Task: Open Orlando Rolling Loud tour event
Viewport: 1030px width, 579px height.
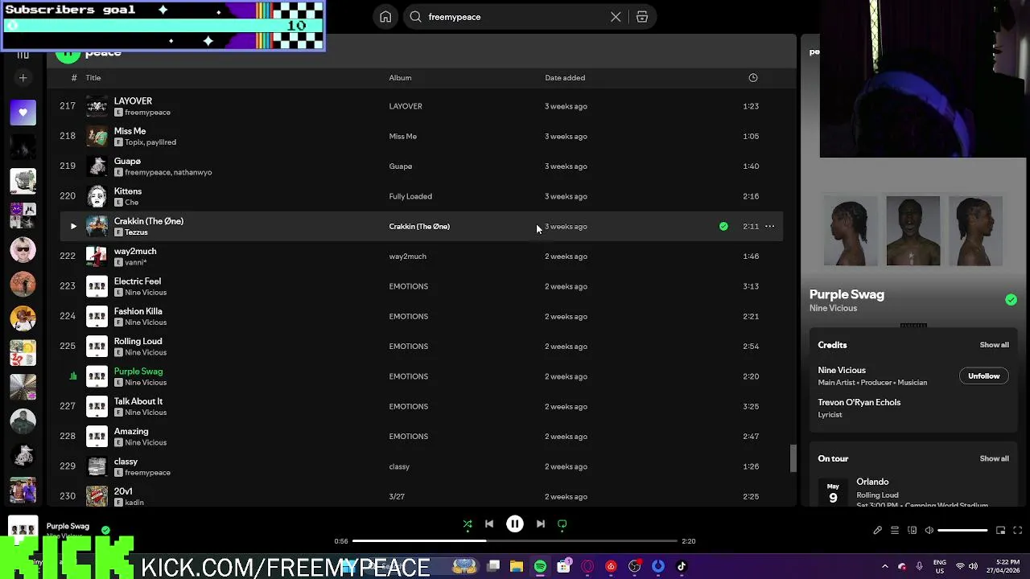Action: coord(913,492)
